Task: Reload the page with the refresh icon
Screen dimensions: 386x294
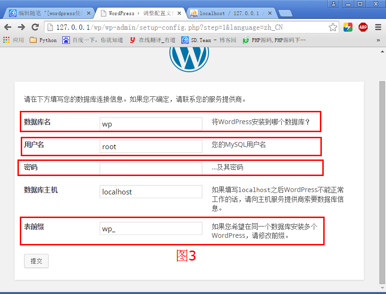Action: click(35, 27)
